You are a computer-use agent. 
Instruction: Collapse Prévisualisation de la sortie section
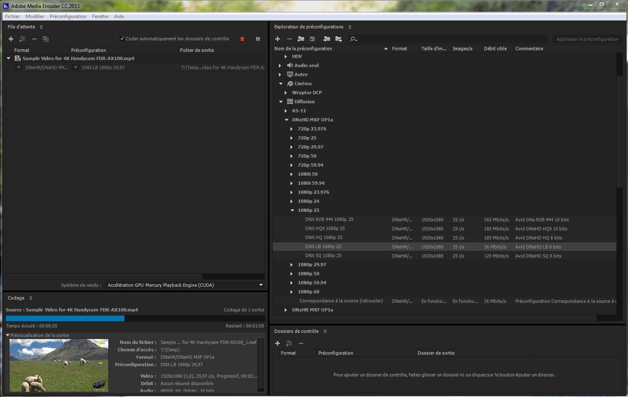coord(8,335)
